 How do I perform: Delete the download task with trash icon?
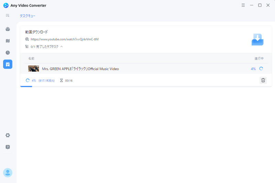(263, 80)
